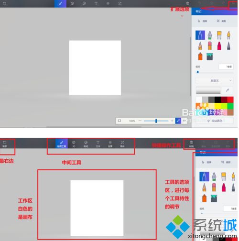Image resolution: width=239 pixels, height=241 pixels.
Task: Select the Fill bucket in the top screenshot
Action: click(x=210, y=56)
